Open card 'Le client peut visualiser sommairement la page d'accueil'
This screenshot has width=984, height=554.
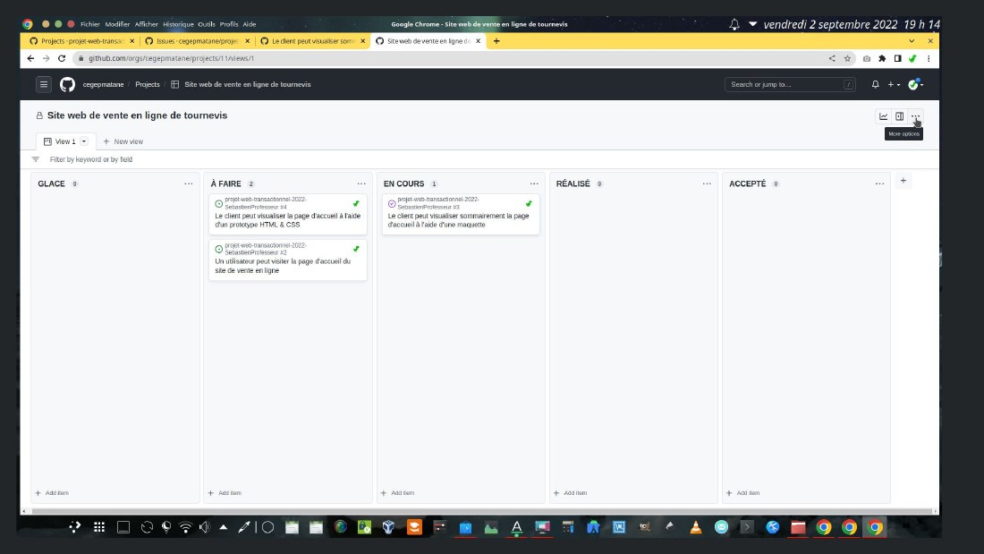[x=458, y=220]
